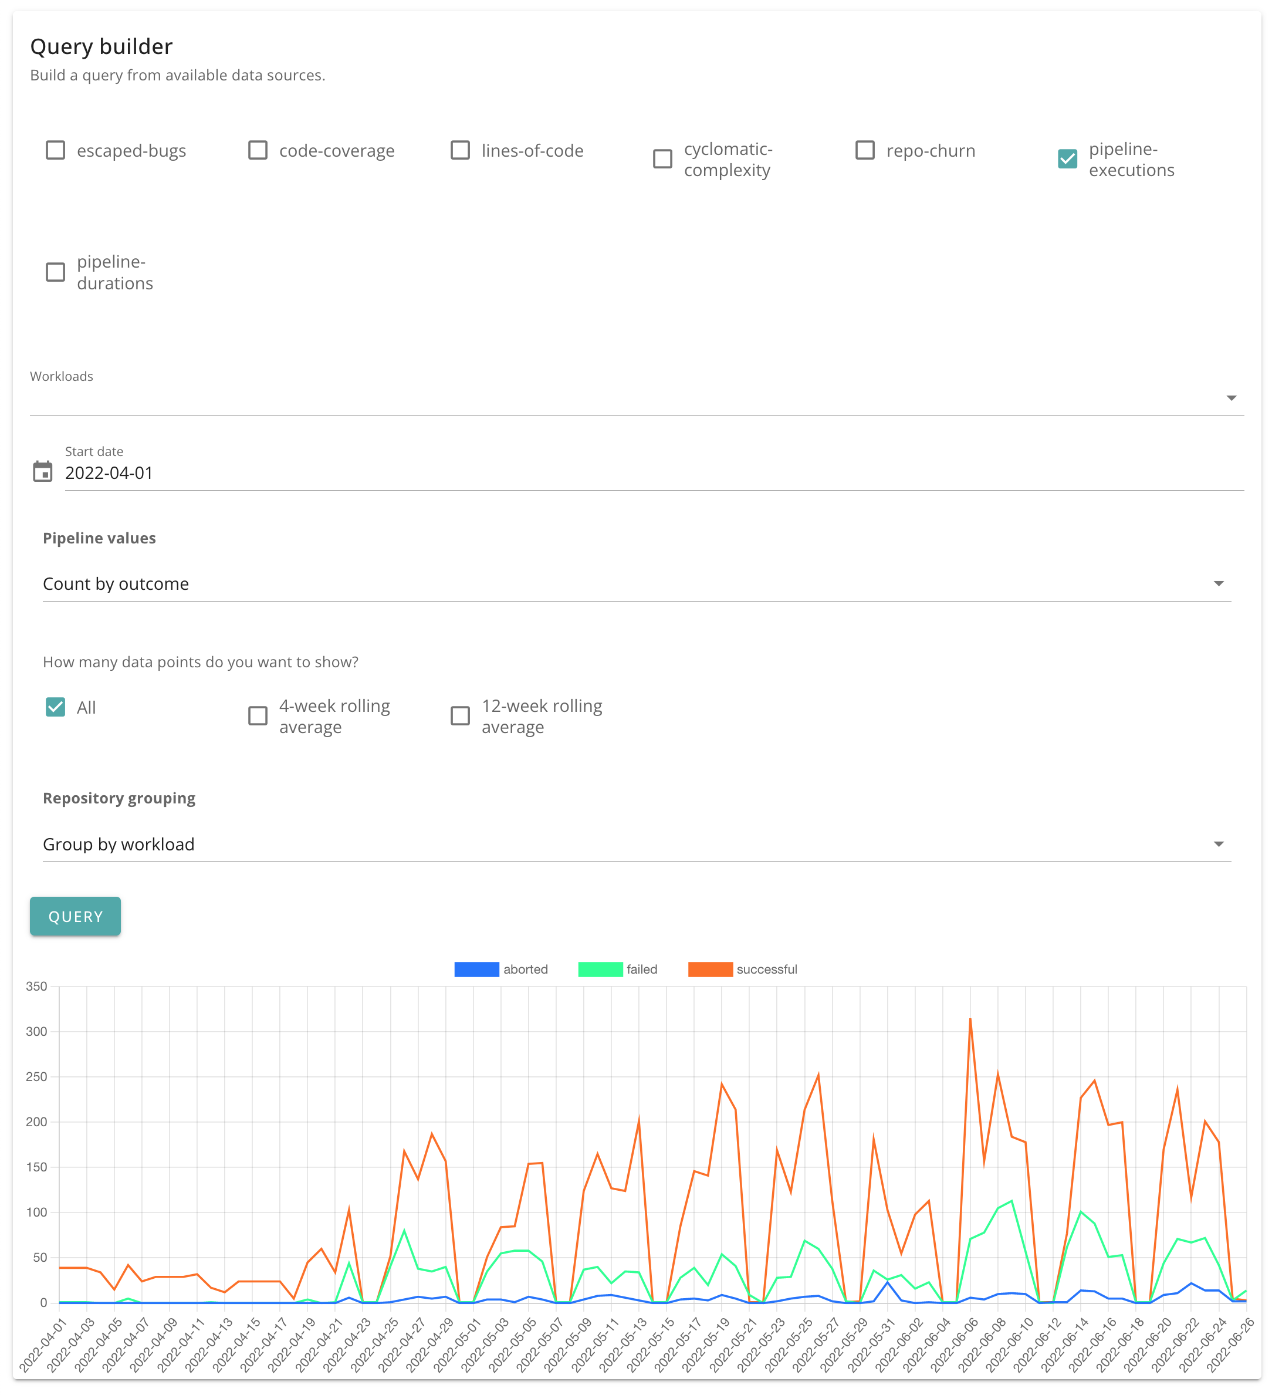Click the successful legend label

(x=766, y=970)
